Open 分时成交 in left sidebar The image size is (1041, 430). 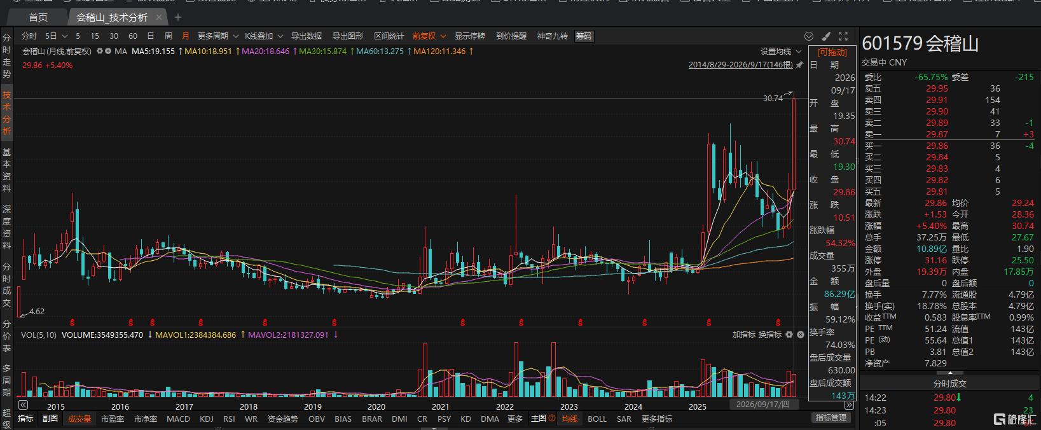pos(6,285)
